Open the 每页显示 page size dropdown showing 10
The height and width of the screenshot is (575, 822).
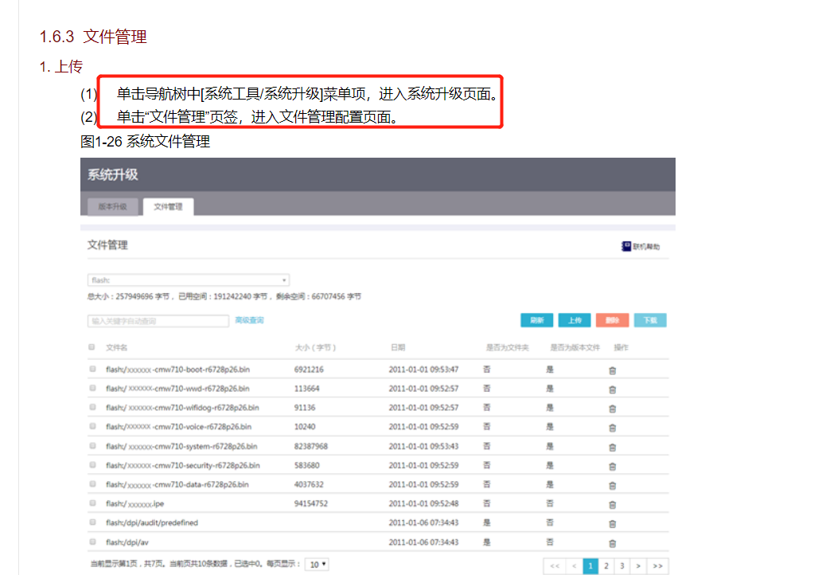(x=318, y=565)
